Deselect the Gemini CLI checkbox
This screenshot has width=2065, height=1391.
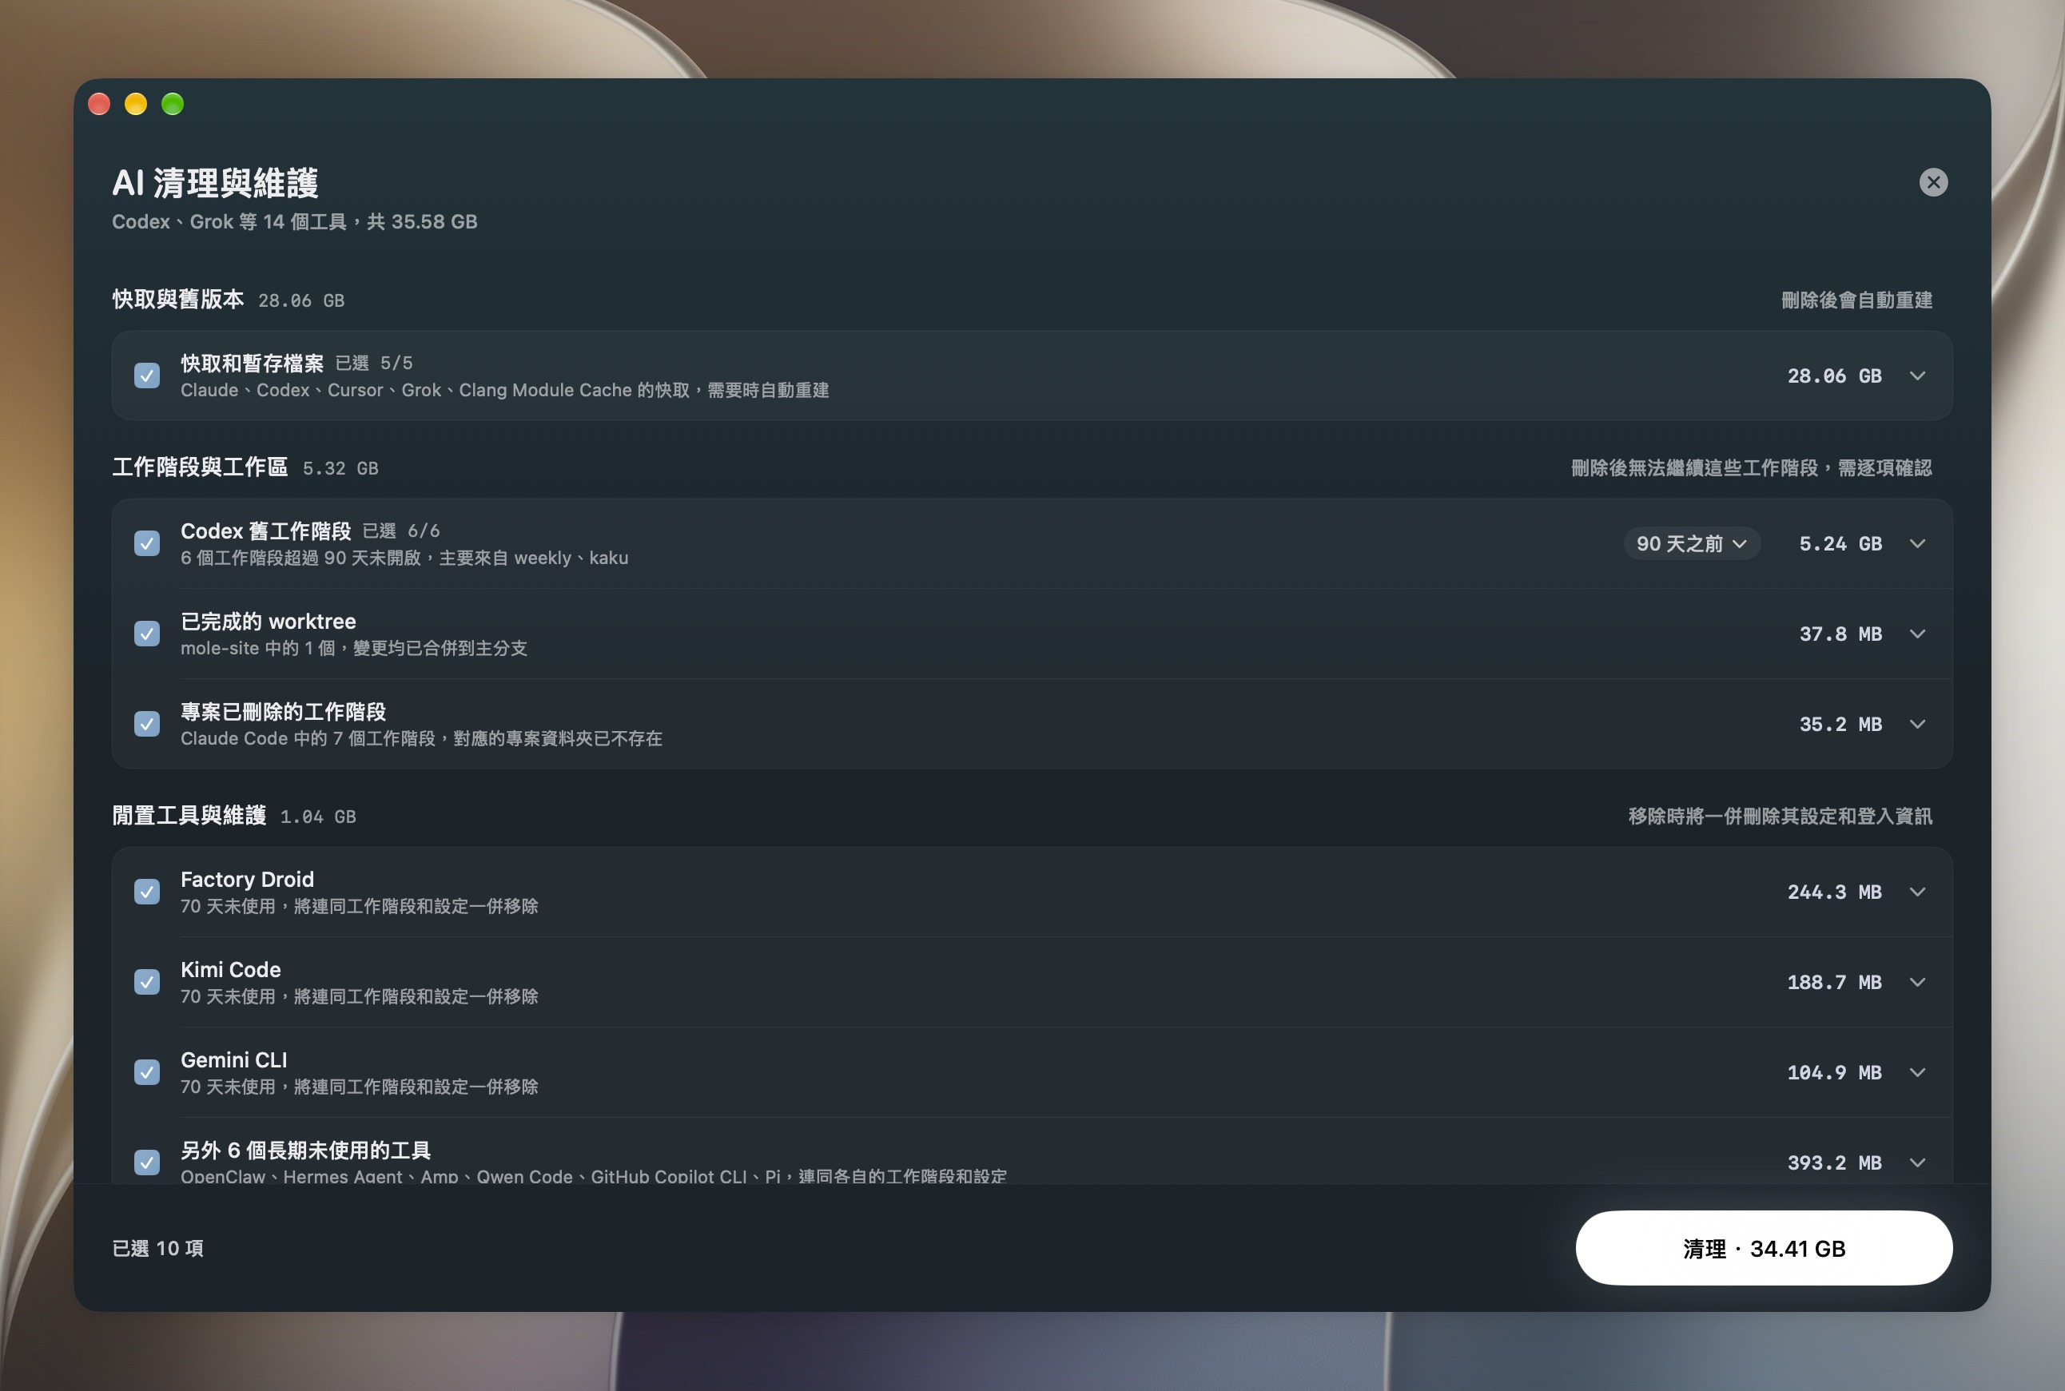(146, 1072)
